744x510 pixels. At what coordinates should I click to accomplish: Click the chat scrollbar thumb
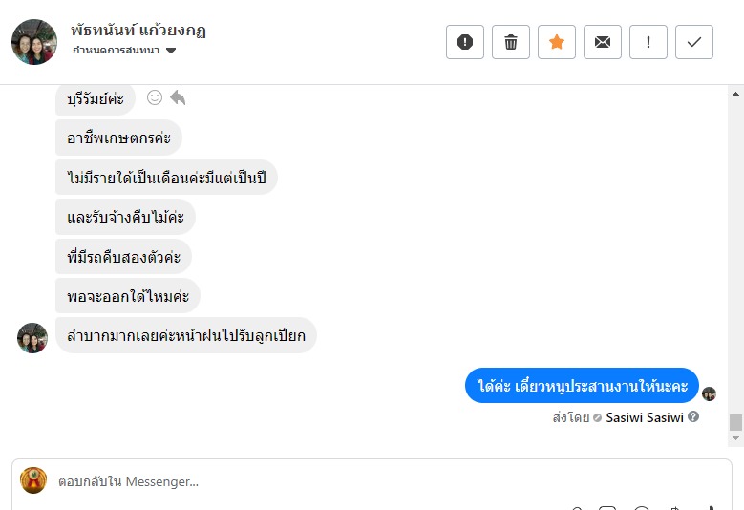pyautogui.click(x=735, y=422)
